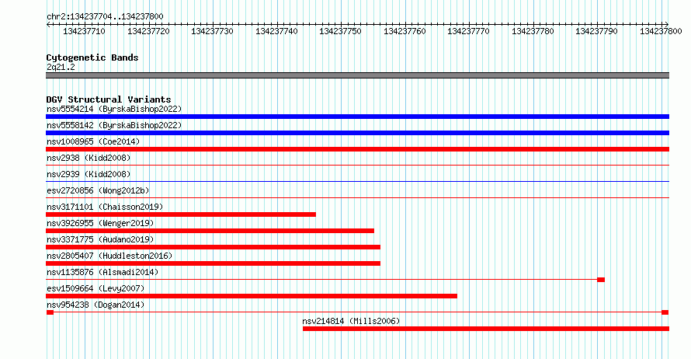The image size is (691, 359).
Task: Click ruler position 134237770
Action: tap(469, 31)
